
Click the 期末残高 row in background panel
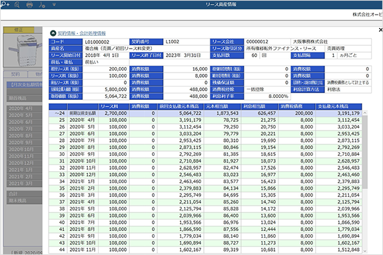25,201
